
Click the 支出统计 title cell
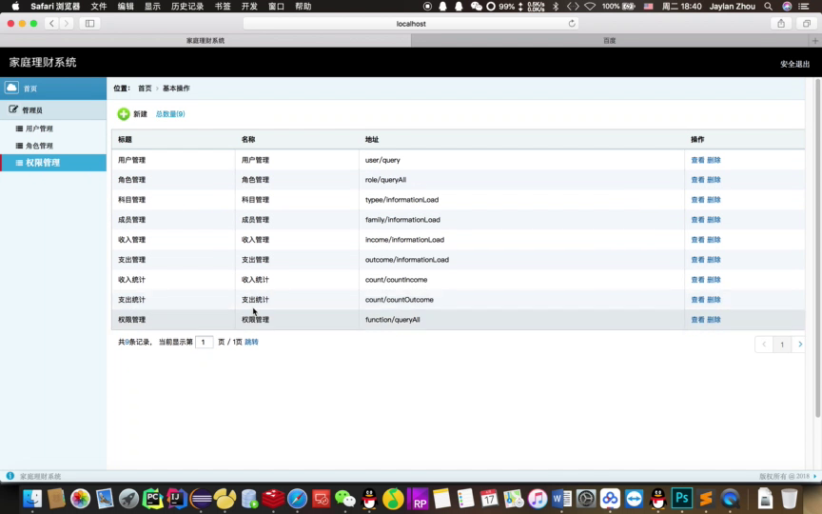click(131, 300)
